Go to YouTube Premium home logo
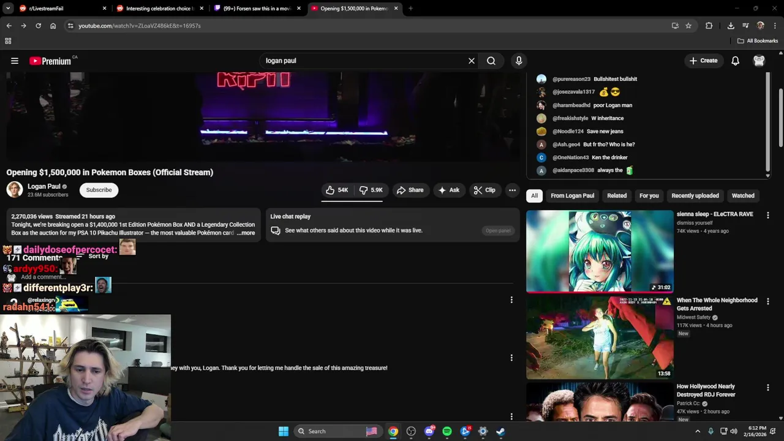This screenshot has height=441, width=784. pos(50,61)
